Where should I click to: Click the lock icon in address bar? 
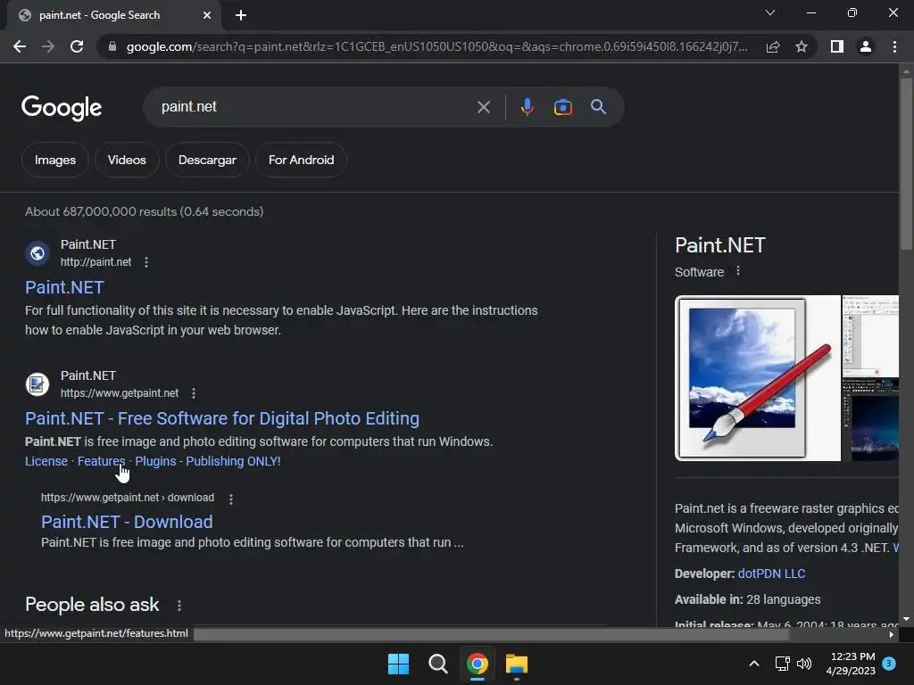click(112, 46)
